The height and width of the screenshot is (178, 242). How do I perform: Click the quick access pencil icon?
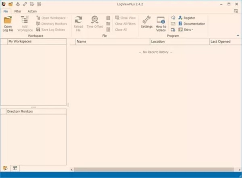click(25, 4)
